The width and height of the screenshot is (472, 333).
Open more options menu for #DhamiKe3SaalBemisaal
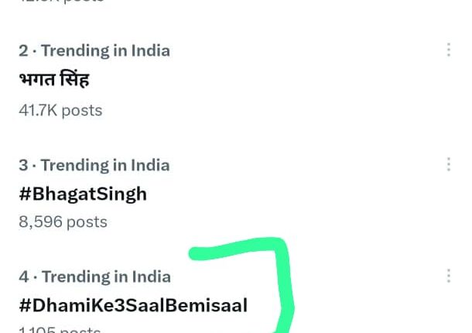pos(449,276)
